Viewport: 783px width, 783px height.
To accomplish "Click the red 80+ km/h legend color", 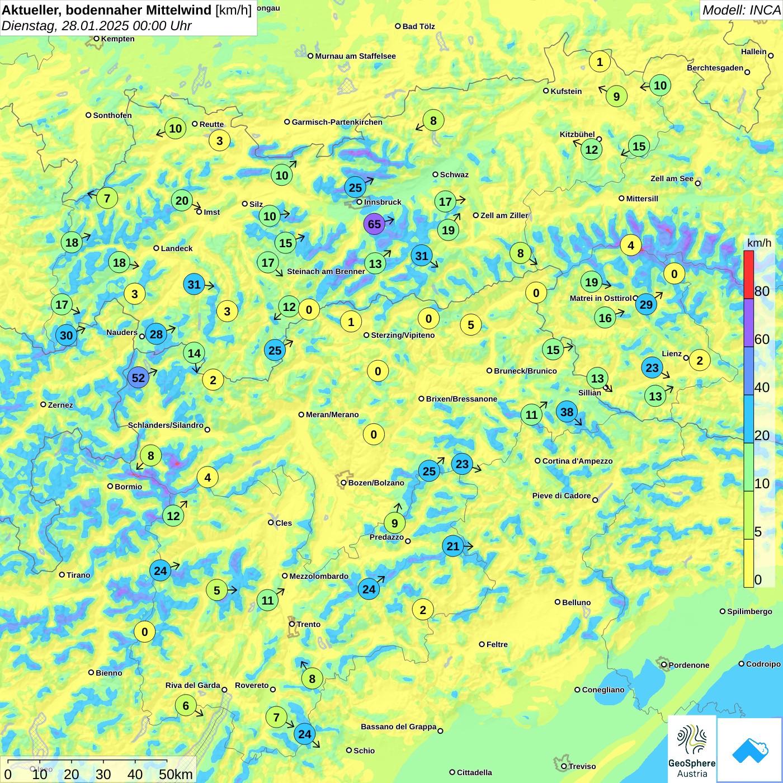I will click(749, 274).
